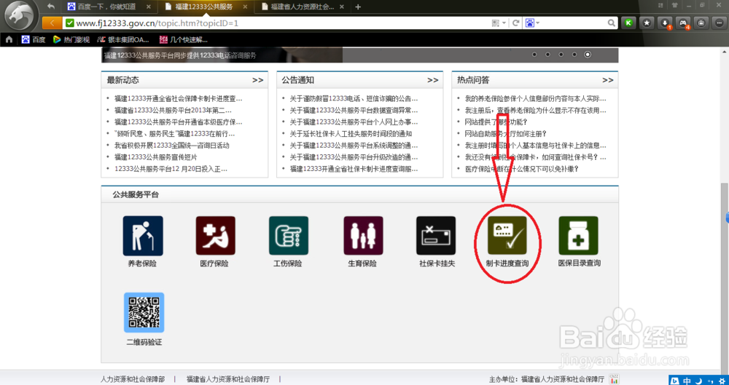Screen dimensions: 729x385
Task: Click the search magnifier icon
Action: tap(612, 23)
